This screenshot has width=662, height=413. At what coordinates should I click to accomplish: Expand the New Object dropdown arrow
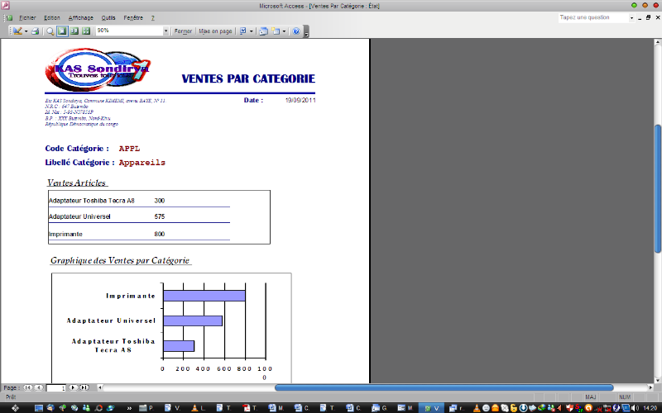tap(284, 31)
